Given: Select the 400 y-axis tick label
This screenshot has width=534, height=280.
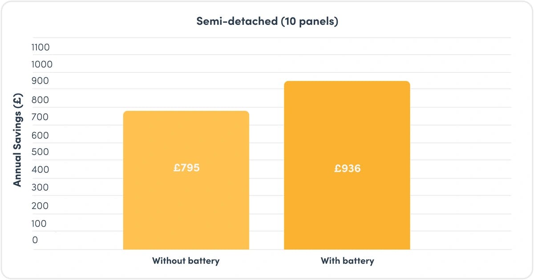Looking at the screenshot, I should (x=40, y=170).
